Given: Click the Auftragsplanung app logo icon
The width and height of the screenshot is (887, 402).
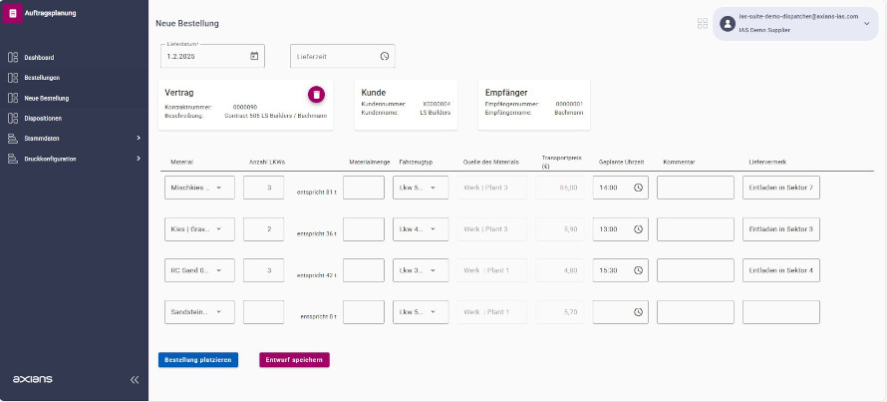Looking at the screenshot, I should 12,13.
